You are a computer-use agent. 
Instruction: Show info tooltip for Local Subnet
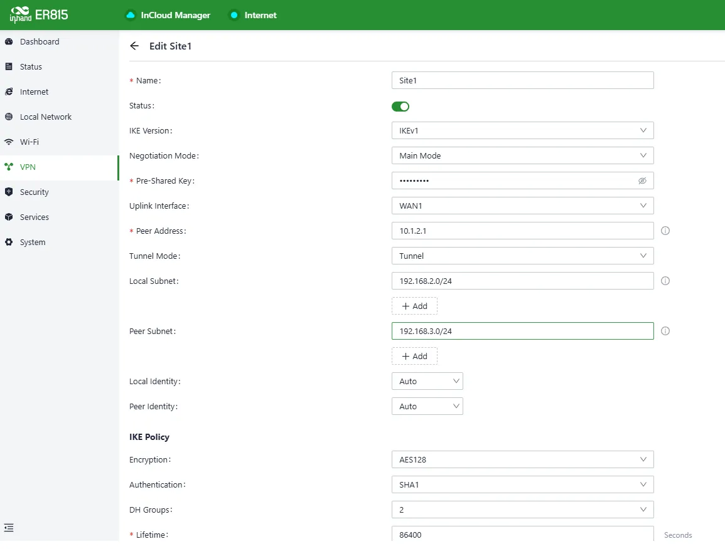click(665, 281)
